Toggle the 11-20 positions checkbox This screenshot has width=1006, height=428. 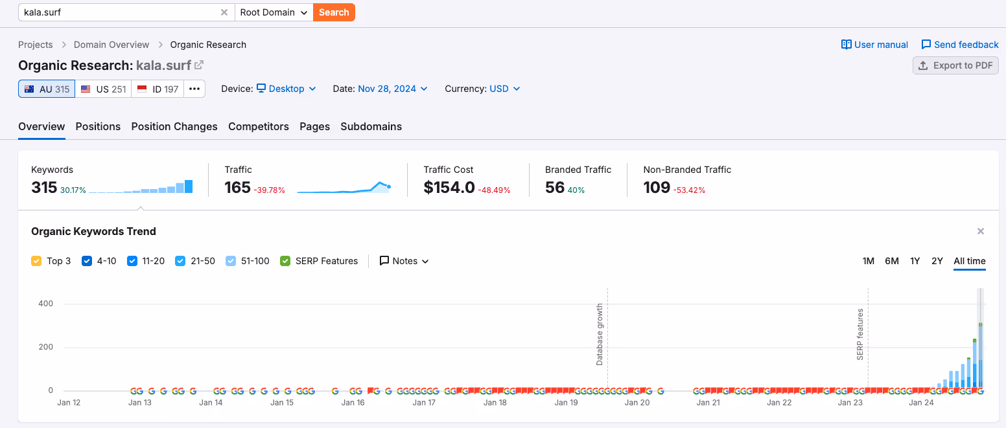tap(132, 261)
